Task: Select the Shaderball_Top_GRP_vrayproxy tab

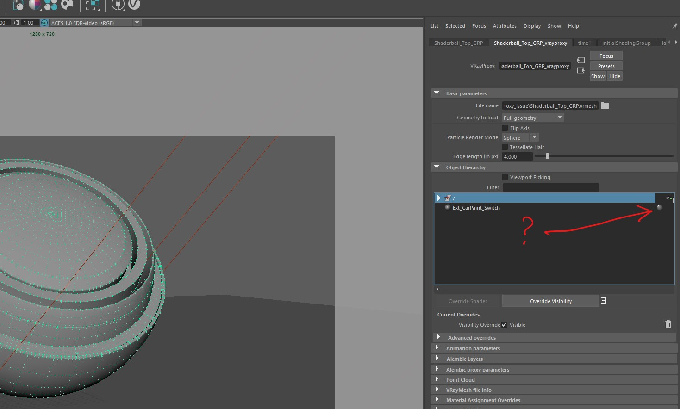Action: (x=530, y=43)
